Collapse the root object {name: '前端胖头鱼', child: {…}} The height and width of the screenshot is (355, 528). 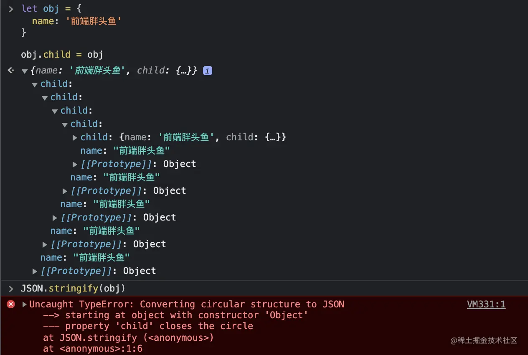(25, 71)
